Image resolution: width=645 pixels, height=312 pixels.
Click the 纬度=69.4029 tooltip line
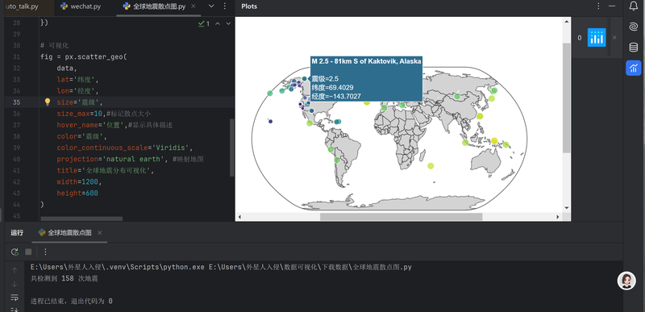(332, 88)
